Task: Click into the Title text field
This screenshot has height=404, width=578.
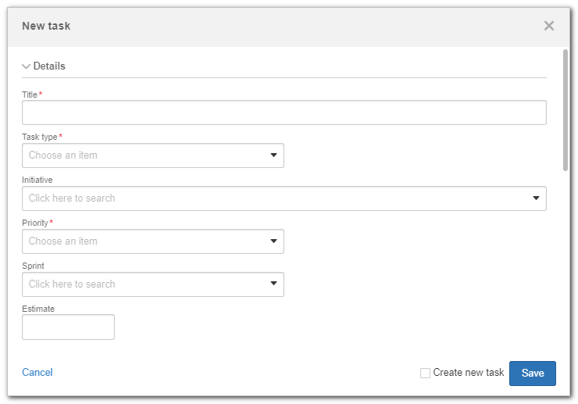Action: pos(284,113)
